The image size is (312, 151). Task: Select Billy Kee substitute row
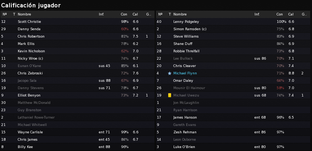[77, 147]
